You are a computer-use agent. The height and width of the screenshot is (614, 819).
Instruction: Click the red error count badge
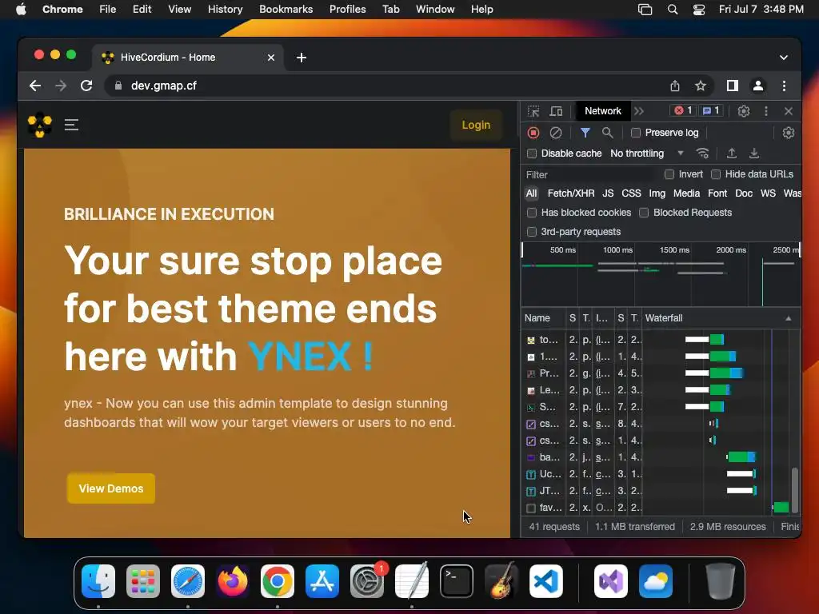[x=683, y=110]
